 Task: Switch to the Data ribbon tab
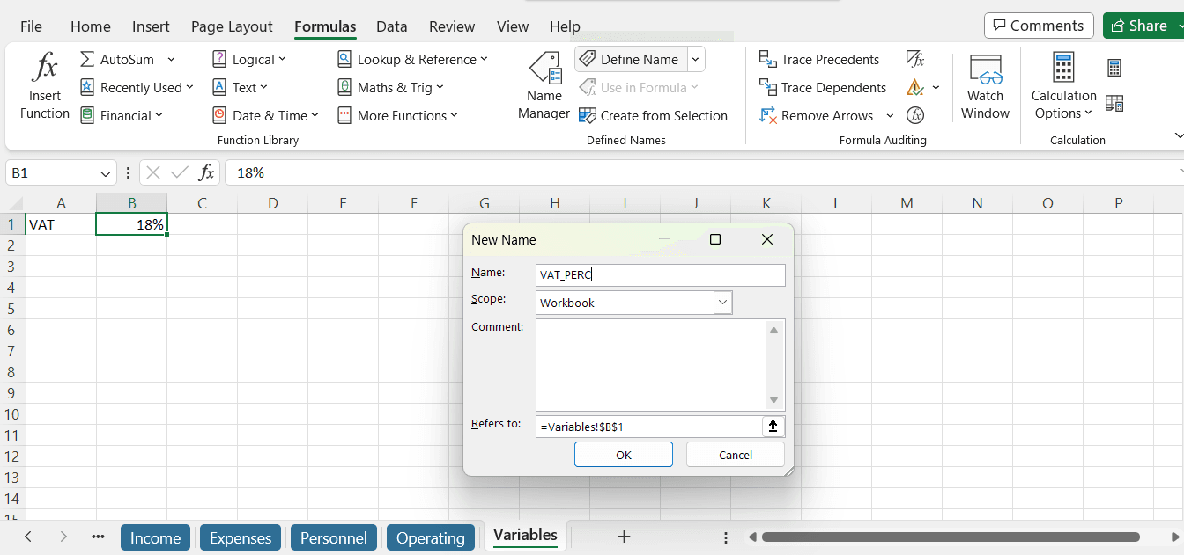392,26
